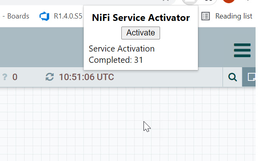Open the R1.4.0.S5 bookmark
The width and height of the screenshot is (258, 161).
point(61,16)
